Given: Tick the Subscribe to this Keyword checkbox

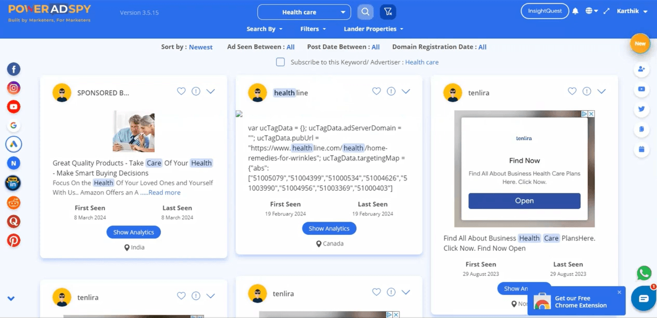Looking at the screenshot, I should [x=281, y=62].
